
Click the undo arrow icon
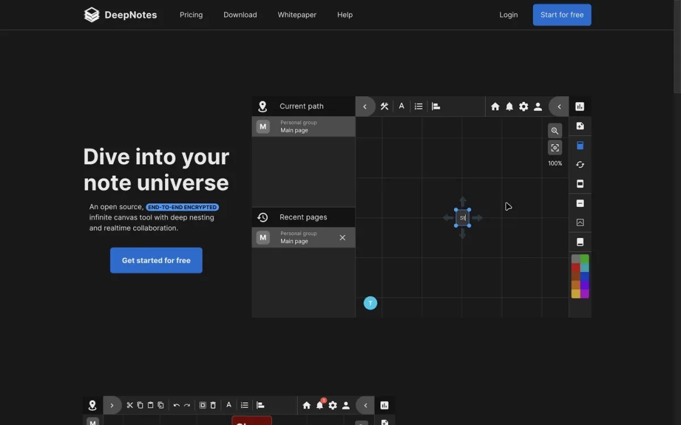(176, 405)
